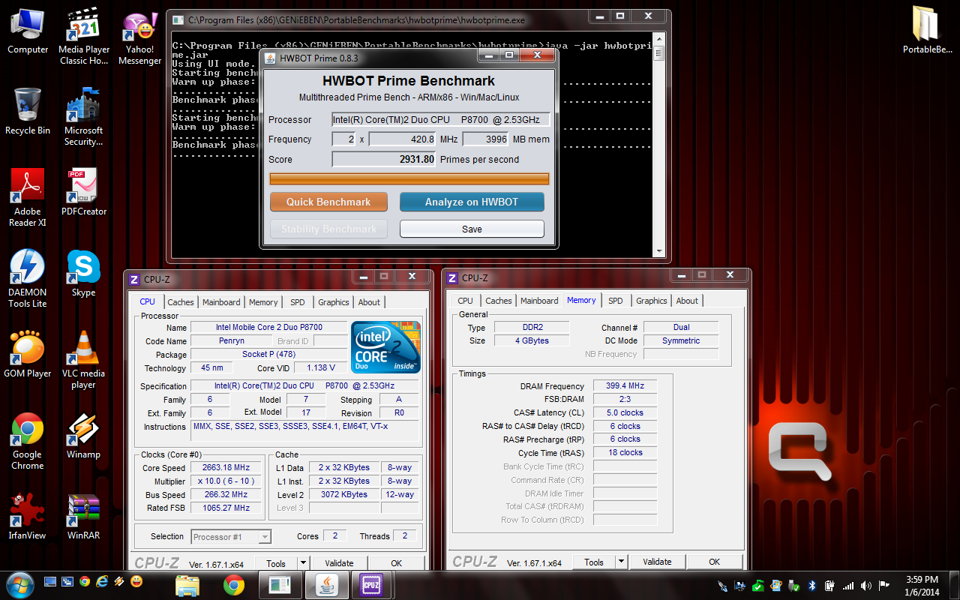Click Internet Explorer in quick launch

tap(102, 581)
